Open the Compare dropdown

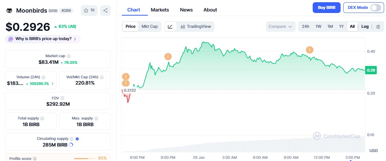(x=280, y=27)
